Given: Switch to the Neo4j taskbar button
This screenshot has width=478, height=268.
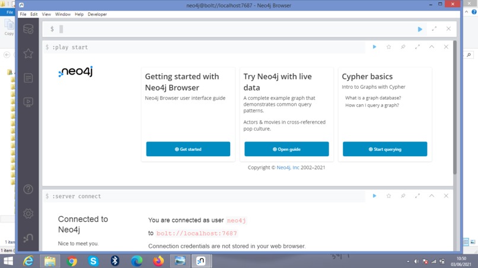Looking at the screenshot, I should [x=201, y=261].
